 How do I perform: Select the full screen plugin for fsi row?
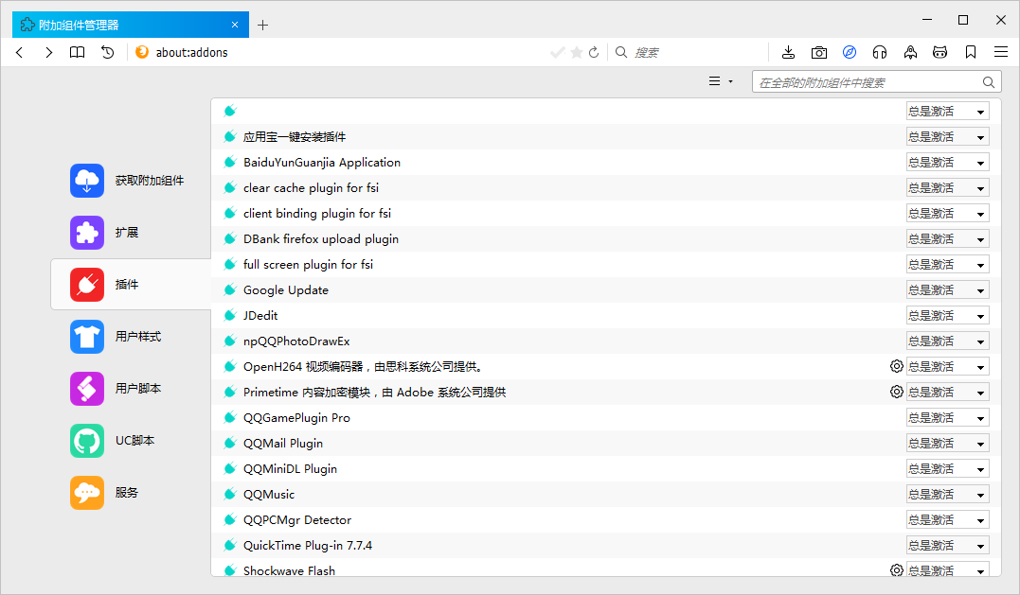[x=605, y=264]
